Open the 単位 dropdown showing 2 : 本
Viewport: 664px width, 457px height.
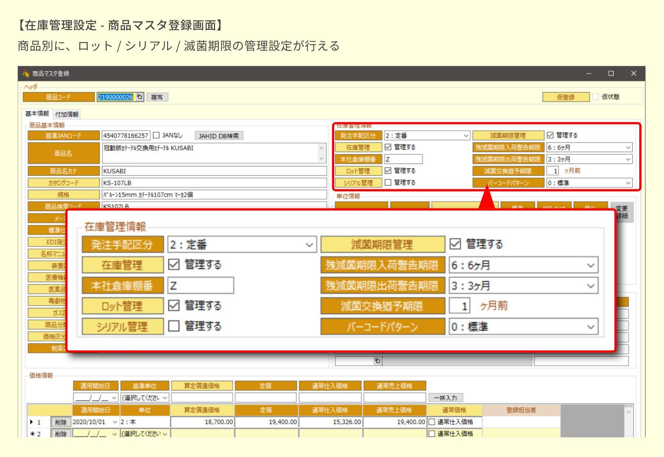[x=145, y=422]
